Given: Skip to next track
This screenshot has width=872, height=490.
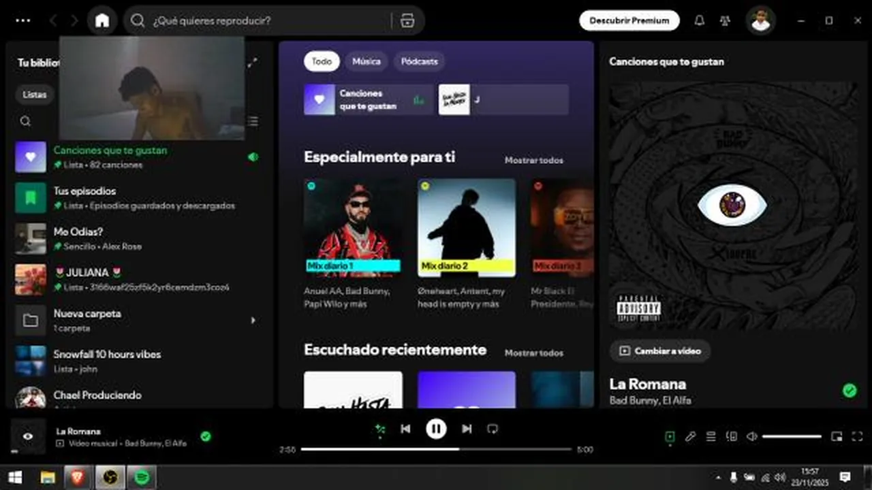Looking at the screenshot, I should (467, 429).
